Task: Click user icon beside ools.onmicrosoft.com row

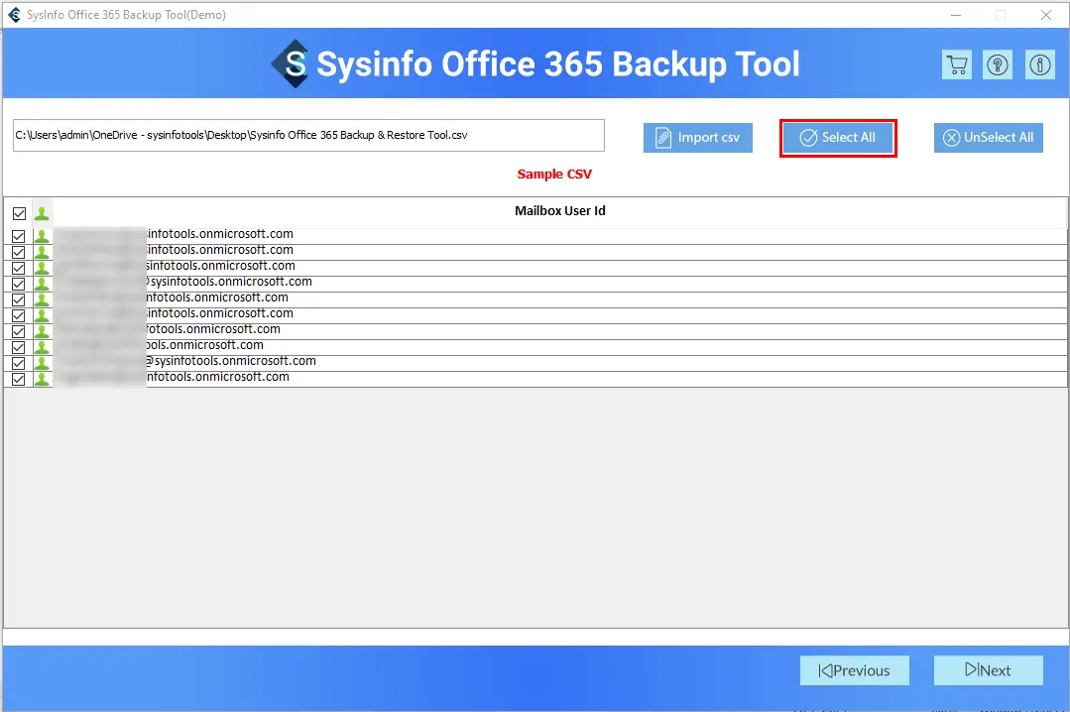Action: [42, 347]
